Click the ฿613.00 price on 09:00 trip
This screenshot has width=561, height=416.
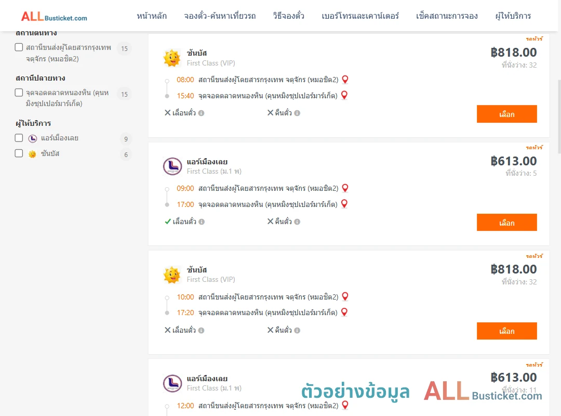[513, 161]
